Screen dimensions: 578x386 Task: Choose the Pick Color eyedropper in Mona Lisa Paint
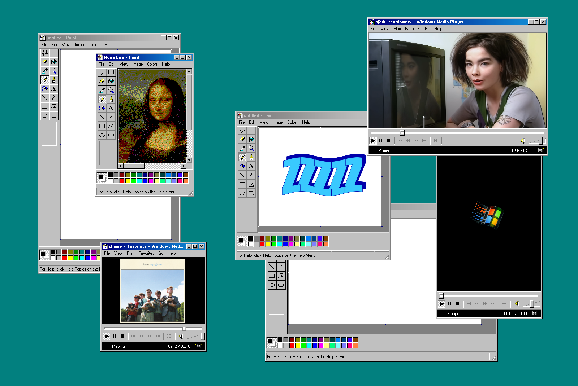tap(102, 90)
